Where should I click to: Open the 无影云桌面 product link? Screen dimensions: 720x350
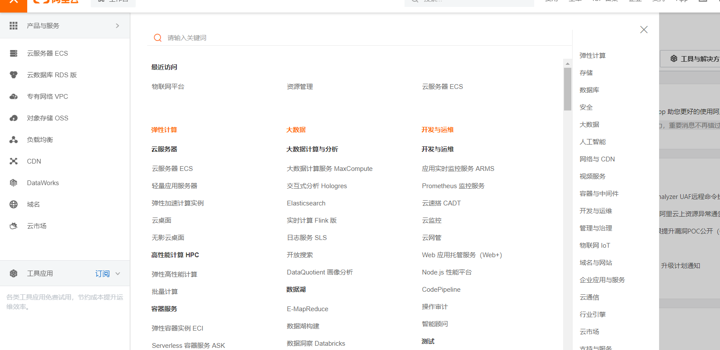tap(168, 238)
